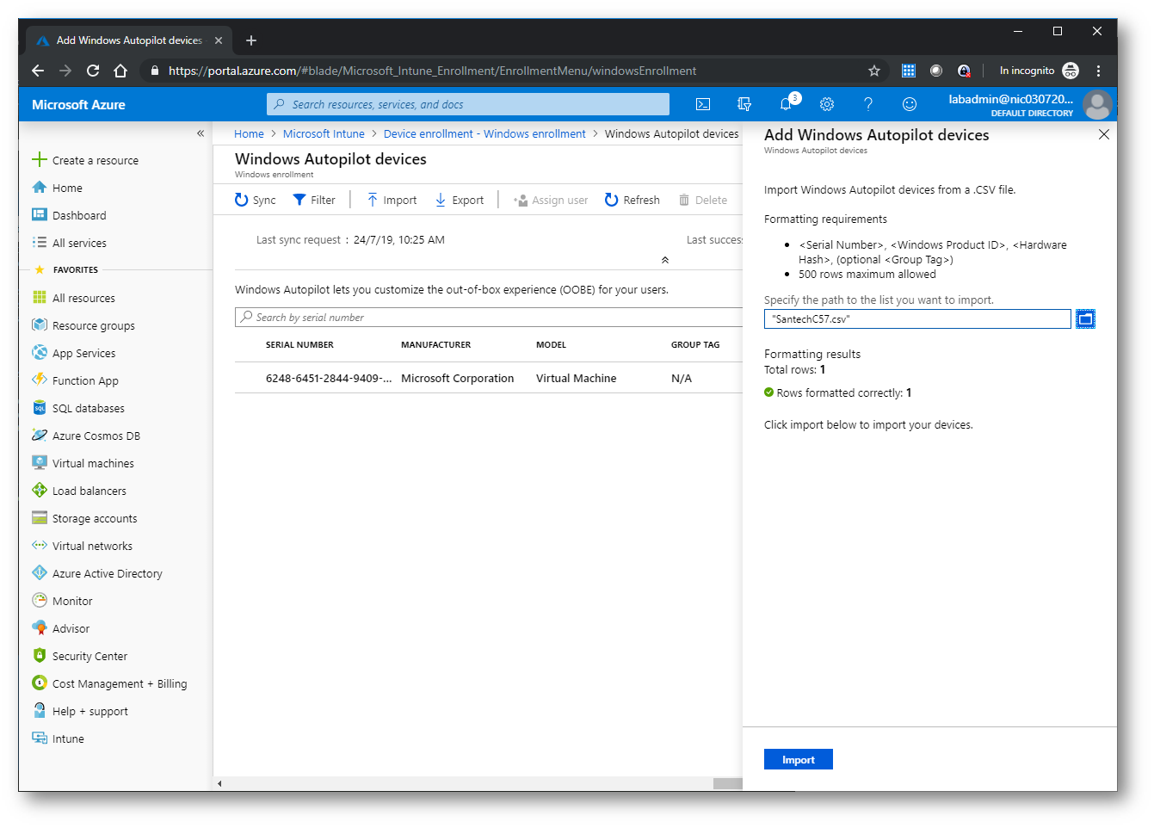Open feedback smiley icon
1154x828 pixels.
click(910, 104)
